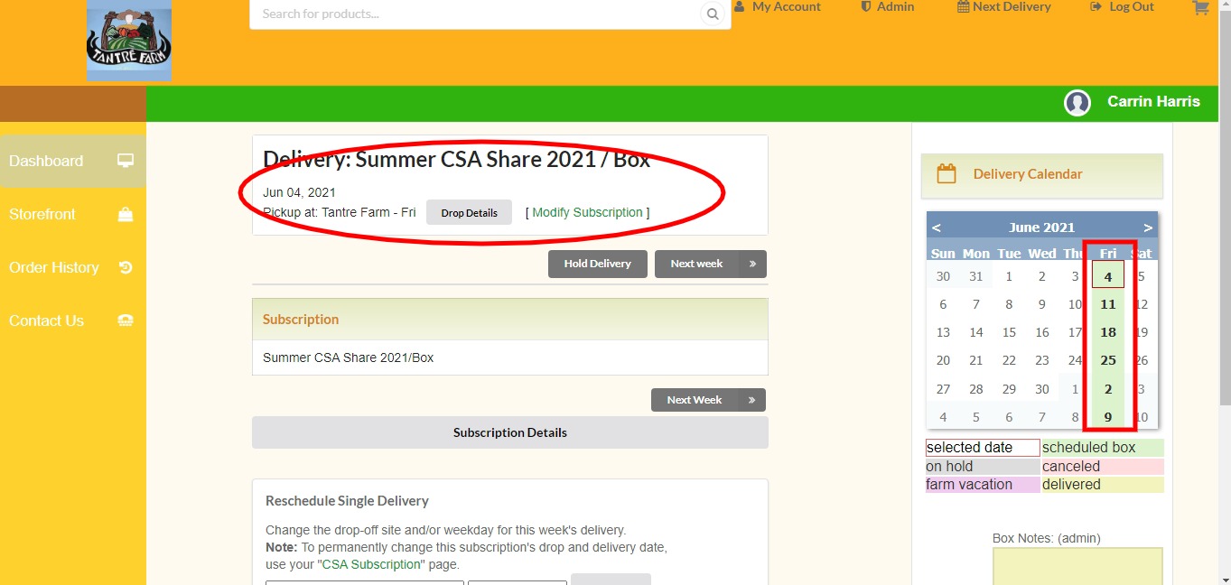Click the 'farm vacation' legend swatch
The image size is (1231, 585).
point(983,485)
